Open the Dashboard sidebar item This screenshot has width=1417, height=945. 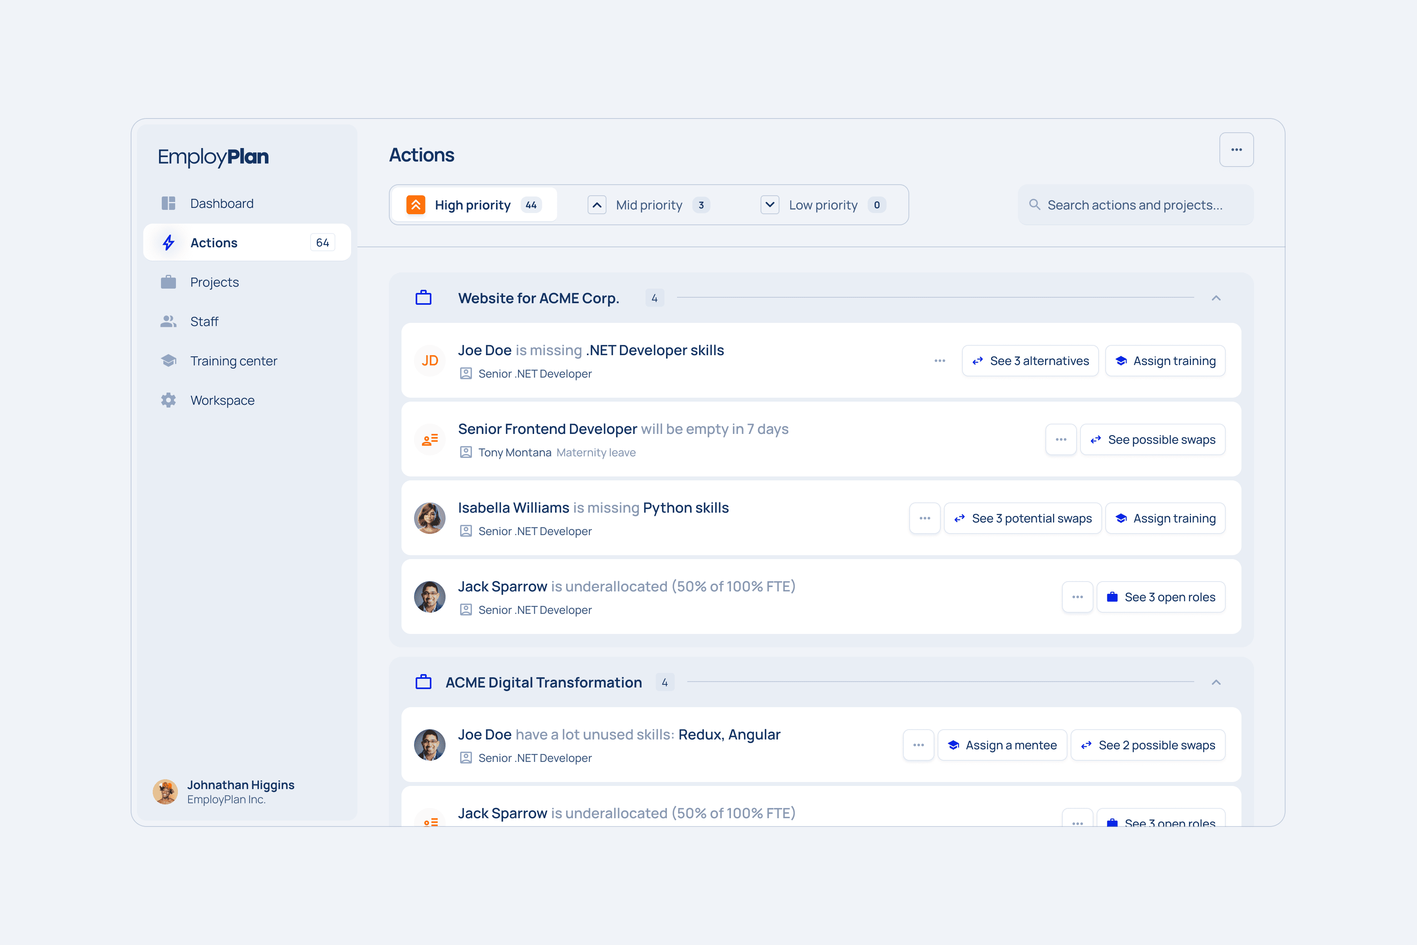click(x=221, y=203)
